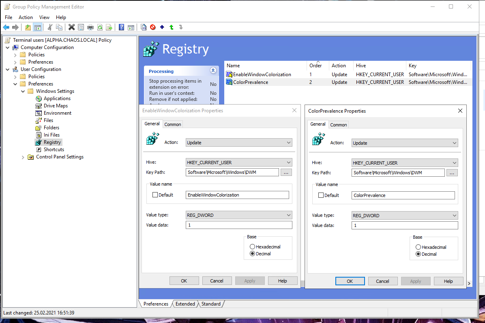This screenshot has height=323, width=485.
Task: Browse key path in ColorPrevalence Properties
Action: 452,173
